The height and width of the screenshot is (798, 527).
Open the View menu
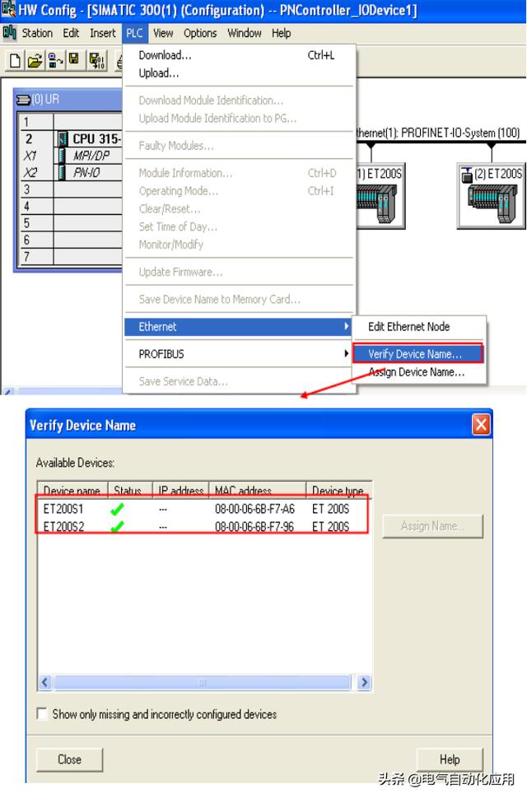click(x=163, y=33)
